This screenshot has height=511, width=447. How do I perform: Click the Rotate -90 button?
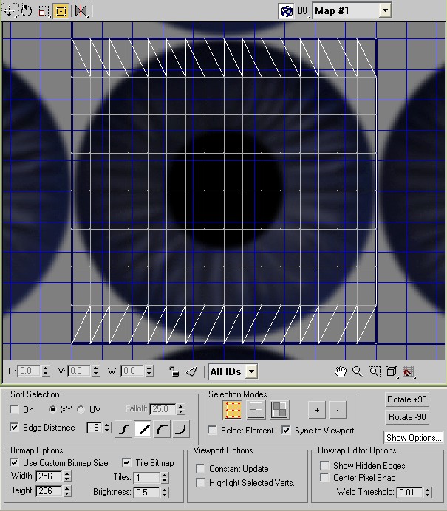click(407, 416)
